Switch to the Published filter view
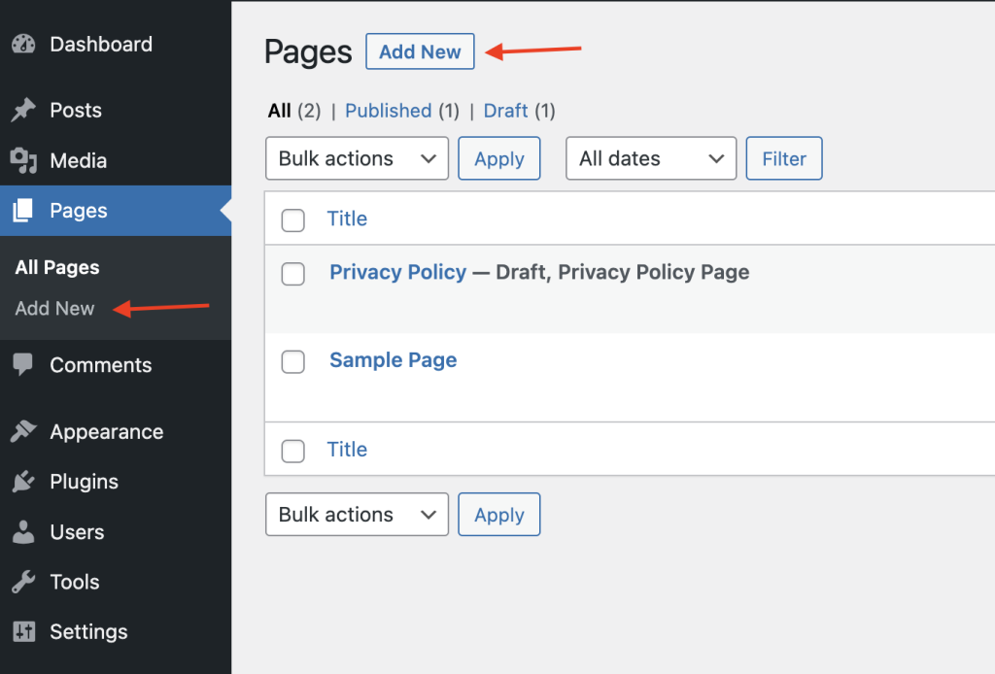Screen dimensions: 995x674 click(388, 111)
